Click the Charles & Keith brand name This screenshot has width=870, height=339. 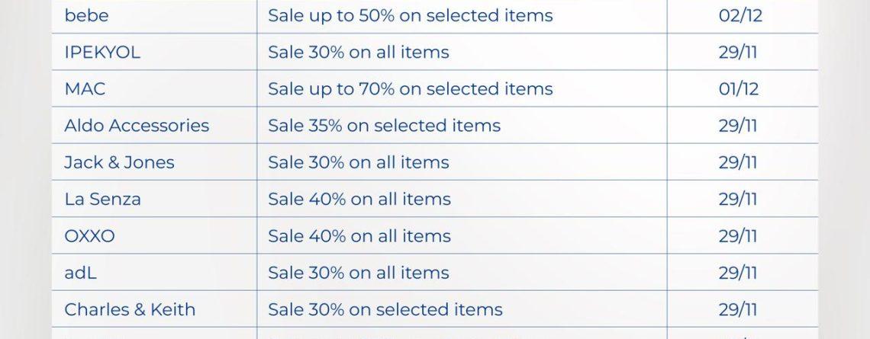(x=130, y=309)
